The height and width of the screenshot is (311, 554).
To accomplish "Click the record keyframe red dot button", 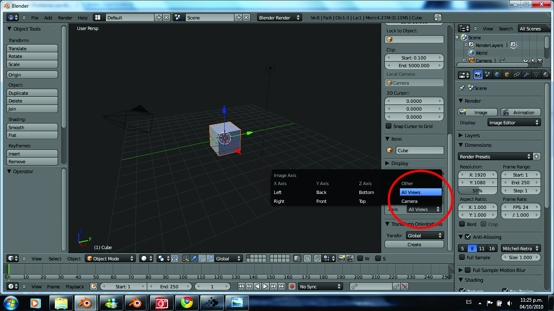I will [292, 286].
